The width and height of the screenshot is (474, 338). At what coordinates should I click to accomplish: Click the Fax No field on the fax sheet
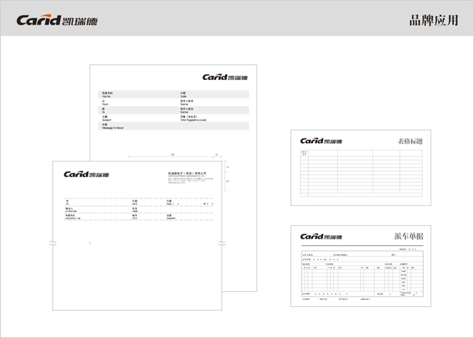(x=107, y=94)
